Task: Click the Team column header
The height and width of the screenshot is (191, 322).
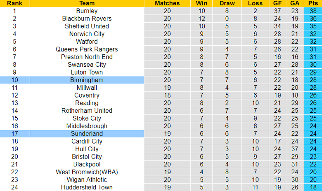Action: [87, 3]
